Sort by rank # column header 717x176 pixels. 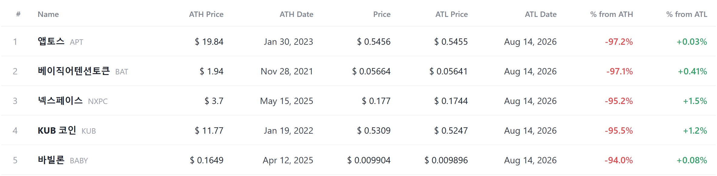(x=18, y=14)
